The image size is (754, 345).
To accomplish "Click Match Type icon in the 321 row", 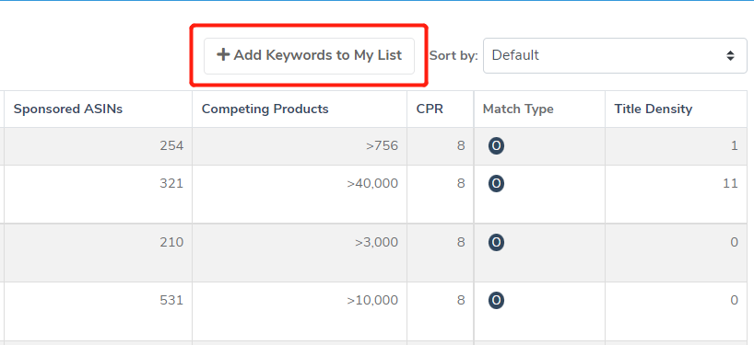I will pyautogui.click(x=496, y=183).
